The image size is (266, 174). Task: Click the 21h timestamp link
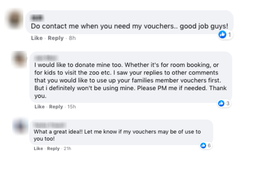point(68,149)
